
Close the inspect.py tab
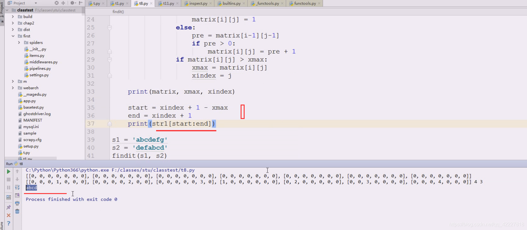(210, 3)
